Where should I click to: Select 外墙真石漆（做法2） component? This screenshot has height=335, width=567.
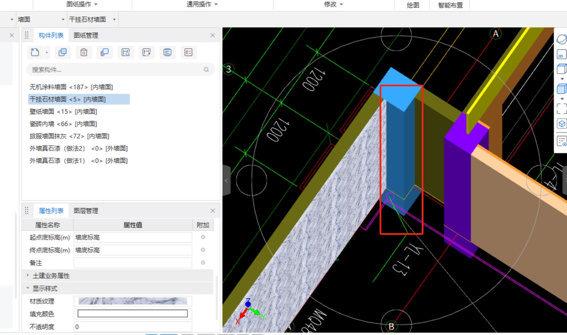pyautogui.click(x=79, y=148)
